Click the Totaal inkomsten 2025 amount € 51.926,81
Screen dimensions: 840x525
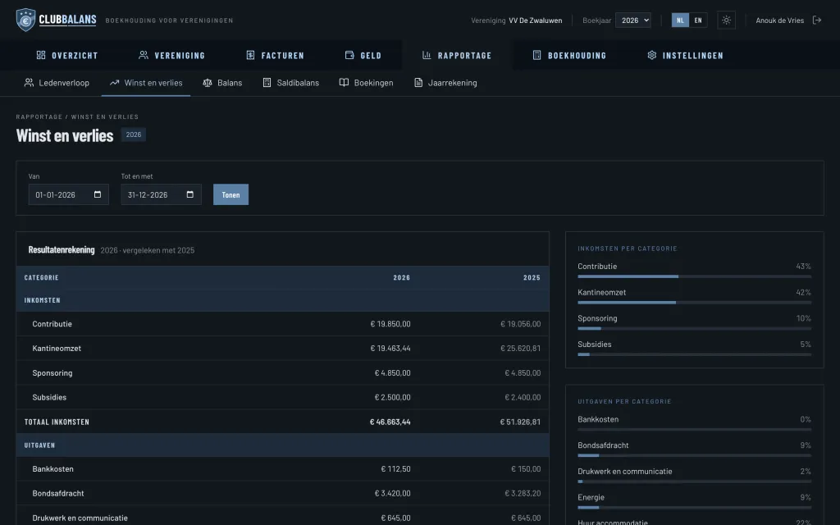tap(520, 422)
